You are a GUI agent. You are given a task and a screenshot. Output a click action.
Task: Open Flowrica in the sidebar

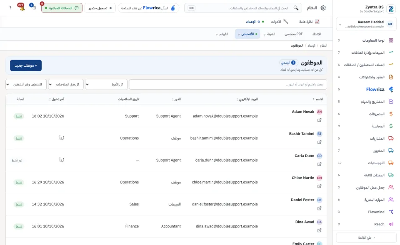(366, 89)
